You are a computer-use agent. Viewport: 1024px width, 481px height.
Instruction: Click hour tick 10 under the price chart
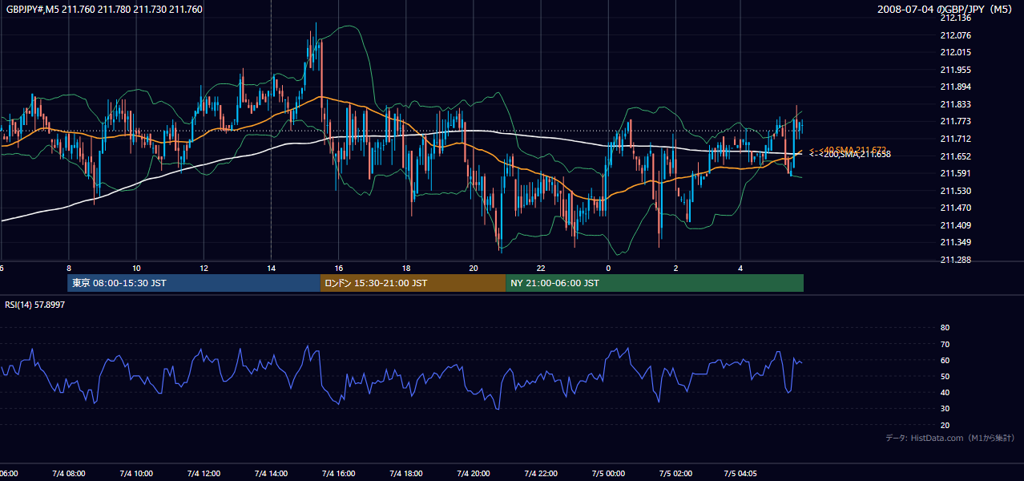click(x=136, y=268)
